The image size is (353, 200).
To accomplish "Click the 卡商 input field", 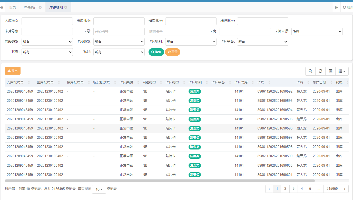I will coord(245,32).
